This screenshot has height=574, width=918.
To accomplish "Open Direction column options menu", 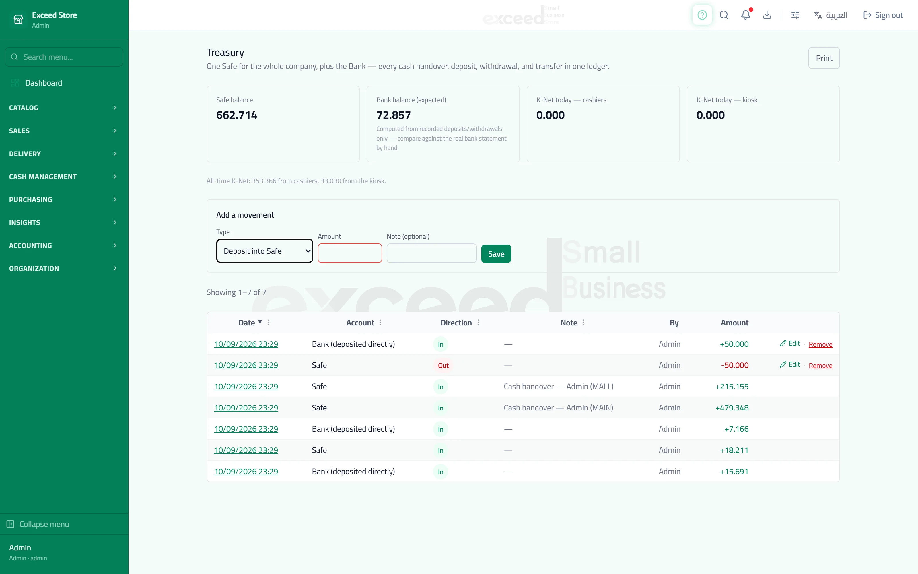I will coord(478,322).
